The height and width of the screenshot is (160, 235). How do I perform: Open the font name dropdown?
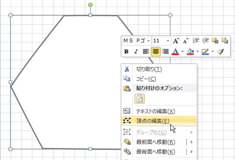[149, 41]
